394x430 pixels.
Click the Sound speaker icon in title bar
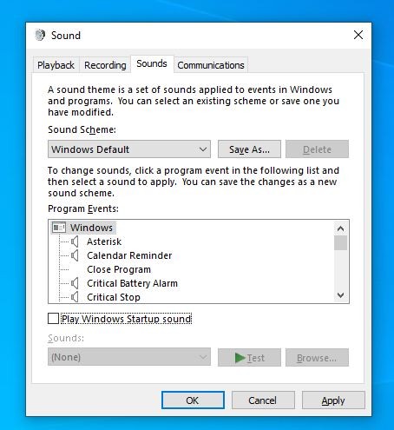pyautogui.click(x=40, y=36)
